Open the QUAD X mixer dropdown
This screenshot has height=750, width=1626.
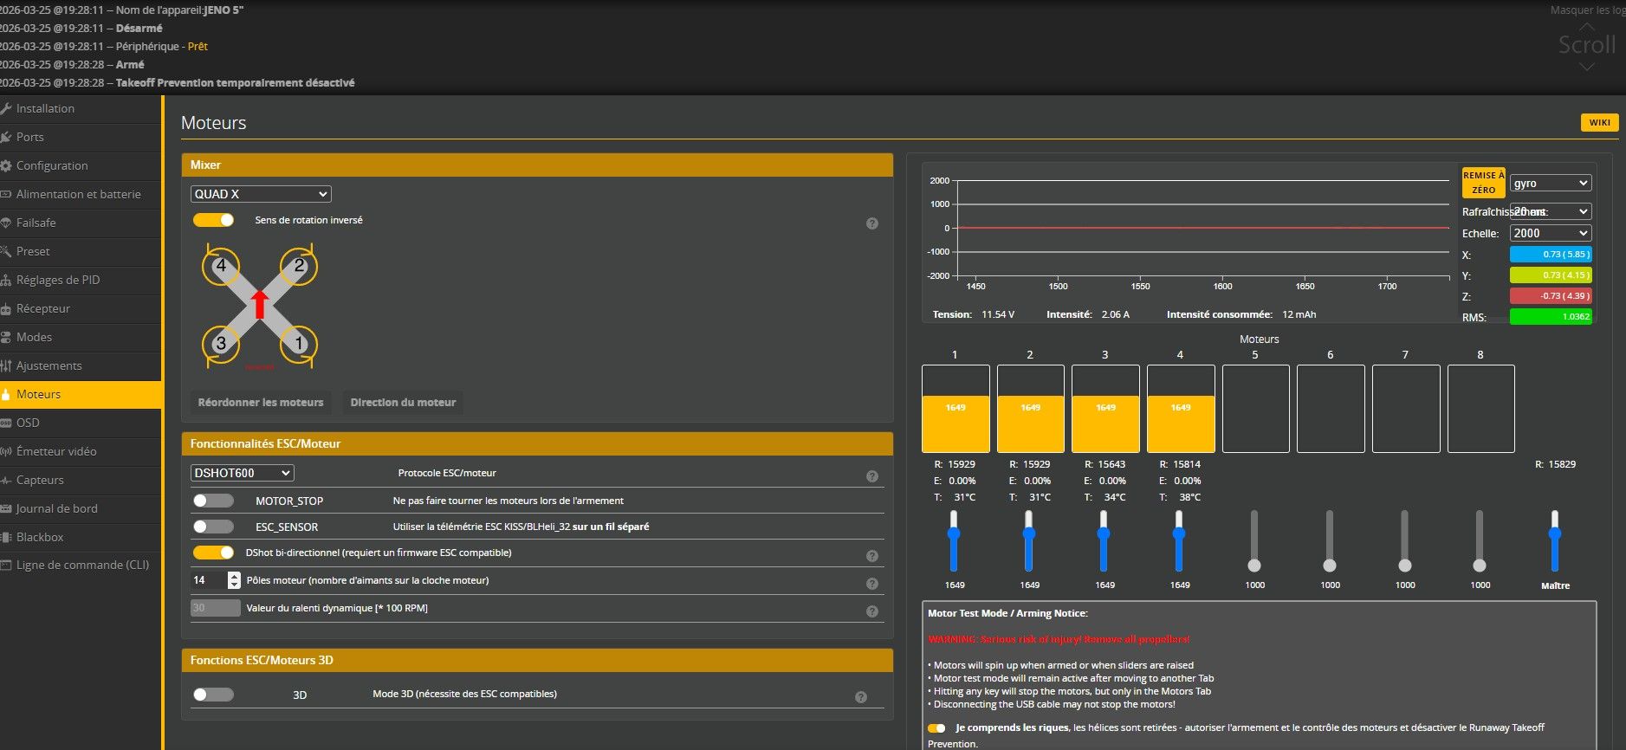pyautogui.click(x=261, y=194)
